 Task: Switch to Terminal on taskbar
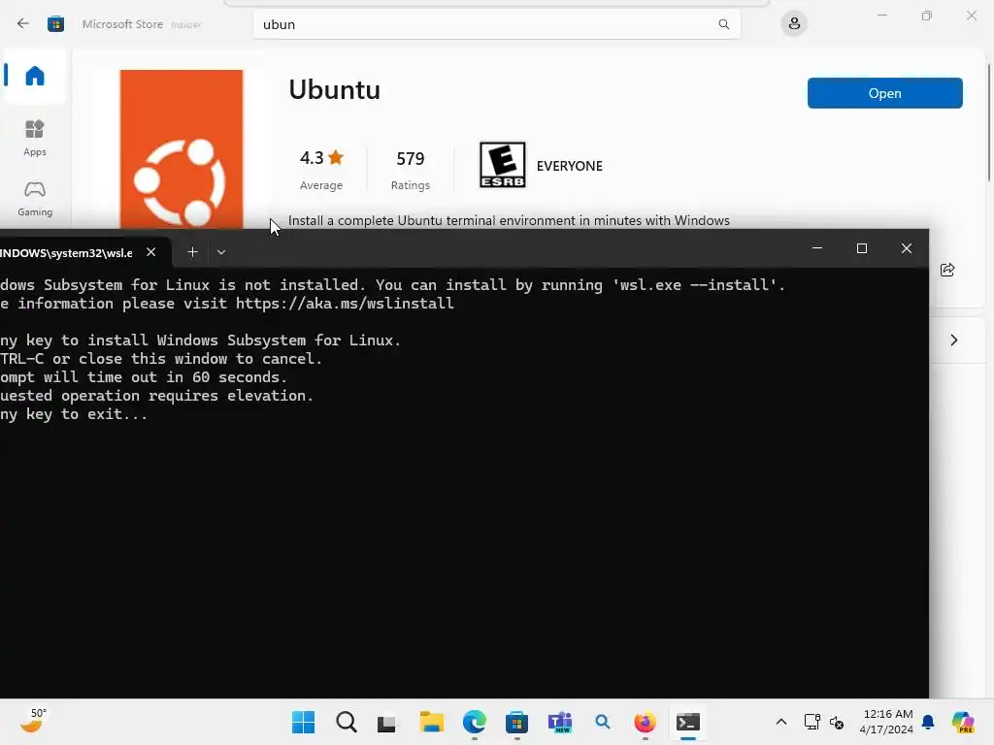coord(688,722)
